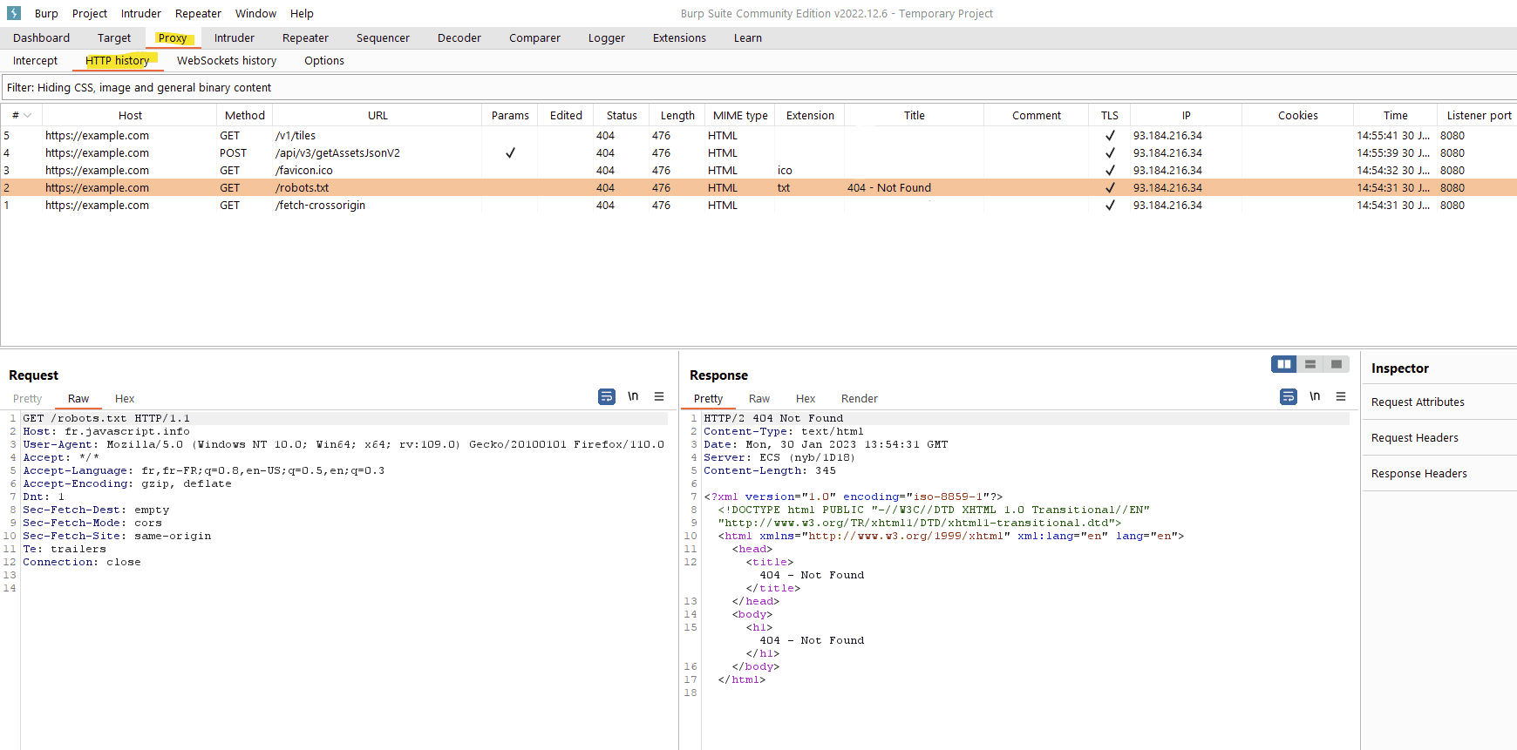
Task: Open the Logger tab
Action: click(607, 38)
